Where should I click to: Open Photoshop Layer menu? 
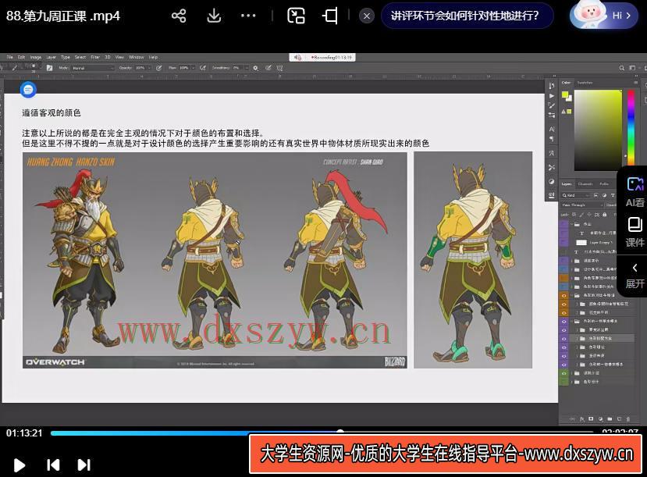[x=52, y=57]
